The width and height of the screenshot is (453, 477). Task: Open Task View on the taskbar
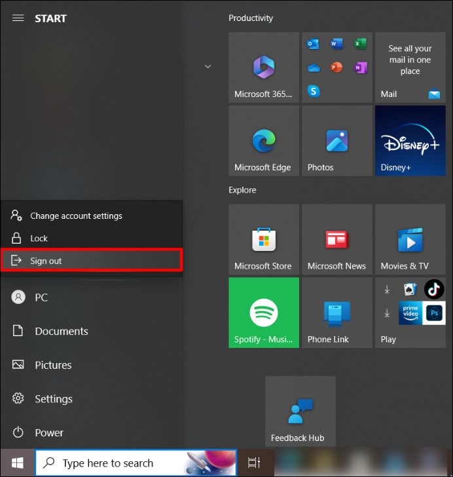tap(254, 463)
